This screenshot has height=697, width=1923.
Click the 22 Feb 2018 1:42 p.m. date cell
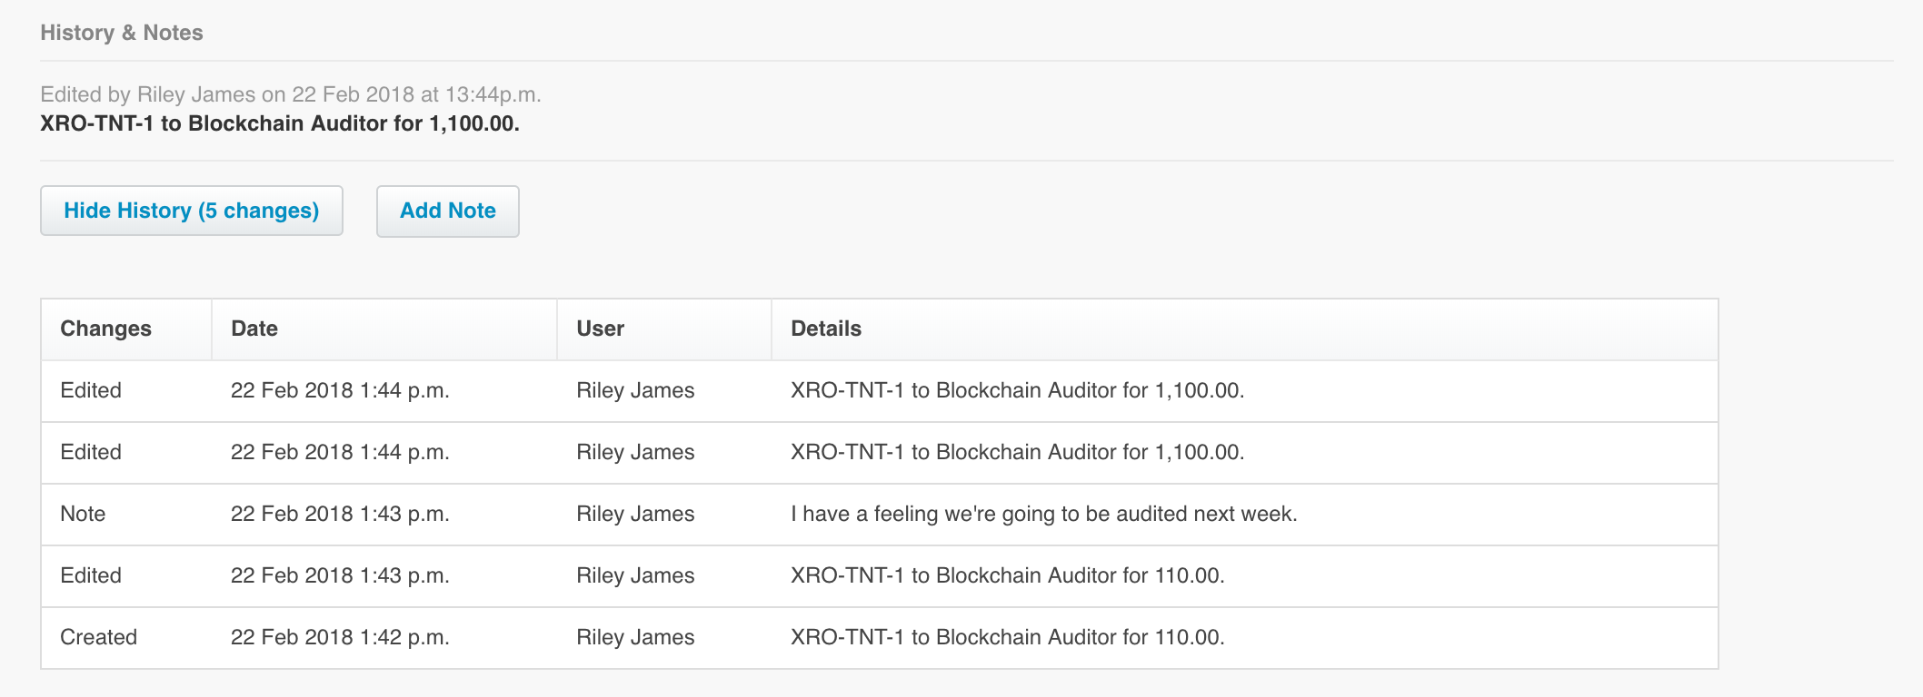click(340, 637)
